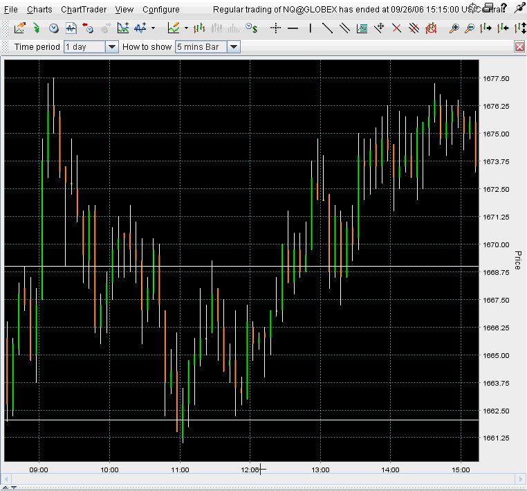Click the red-arrow clock toolbar icon
Screen dimensions: 527x491
click(x=88, y=28)
